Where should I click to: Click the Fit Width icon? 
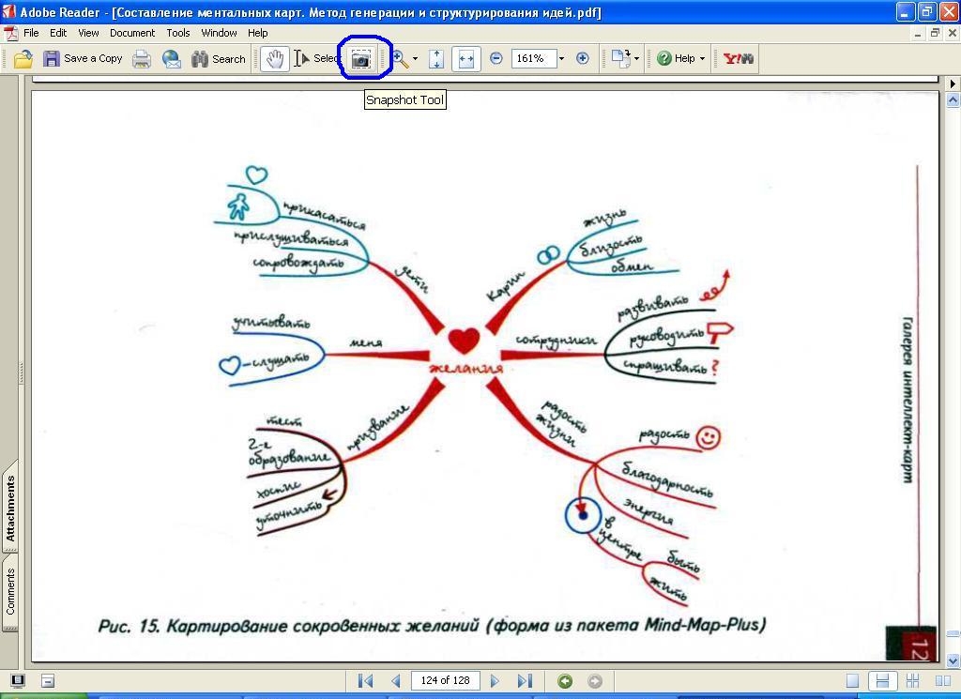465,58
